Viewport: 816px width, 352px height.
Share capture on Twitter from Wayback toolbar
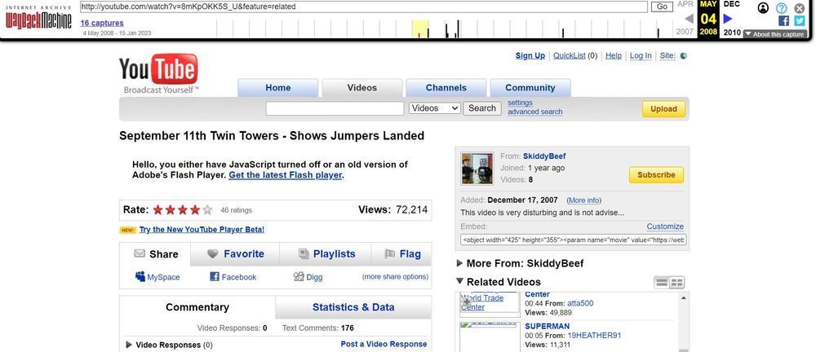[x=800, y=21]
